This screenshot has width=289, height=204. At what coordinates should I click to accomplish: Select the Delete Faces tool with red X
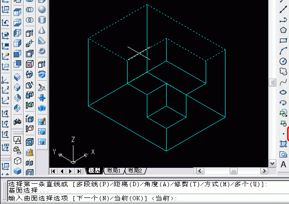[x=30, y=64]
